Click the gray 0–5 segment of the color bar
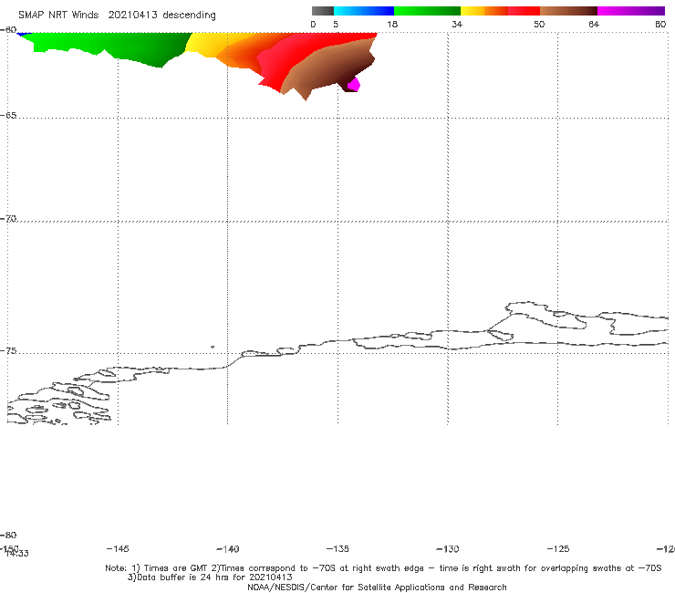Viewport: 675px width, 593px height. tap(323, 11)
